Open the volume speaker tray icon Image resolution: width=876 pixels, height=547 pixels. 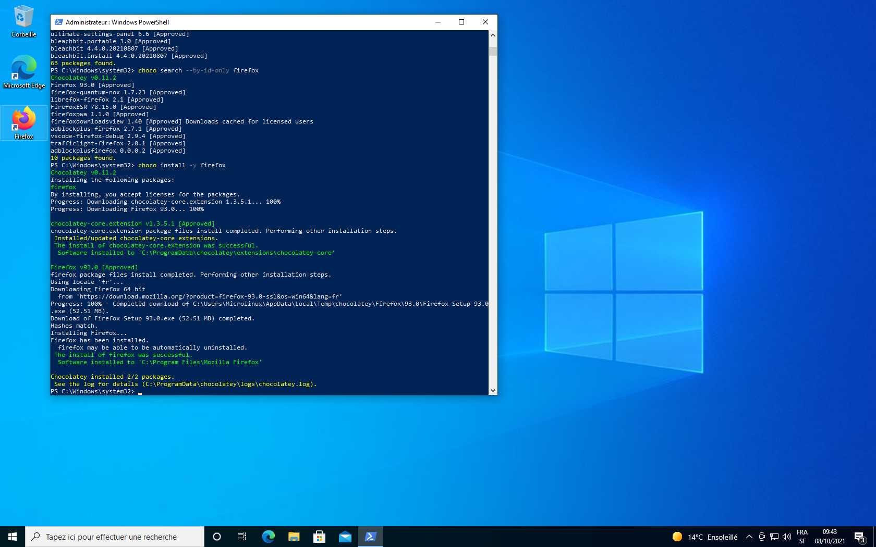click(787, 537)
